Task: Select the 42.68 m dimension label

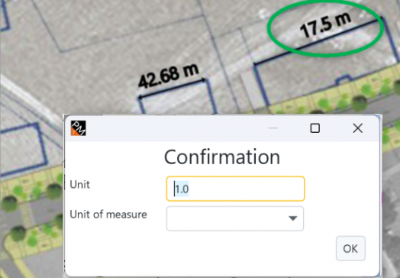Action: click(168, 76)
